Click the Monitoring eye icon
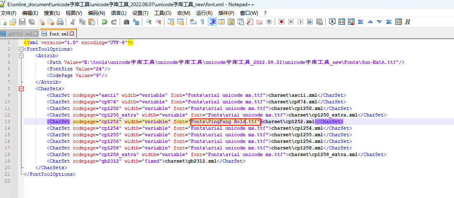This screenshot has width=454, height=198. tap(269, 22)
